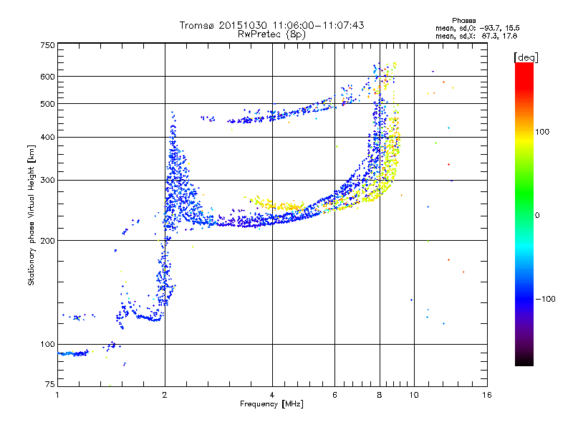The width and height of the screenshot is (573, 430).
Task: Click the 'Frequency [MHz]' axis label
Action: [271, 404]
